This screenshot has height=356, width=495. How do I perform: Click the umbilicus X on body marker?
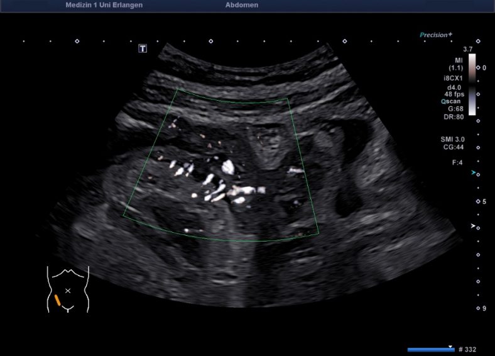[x=68, y=291]
